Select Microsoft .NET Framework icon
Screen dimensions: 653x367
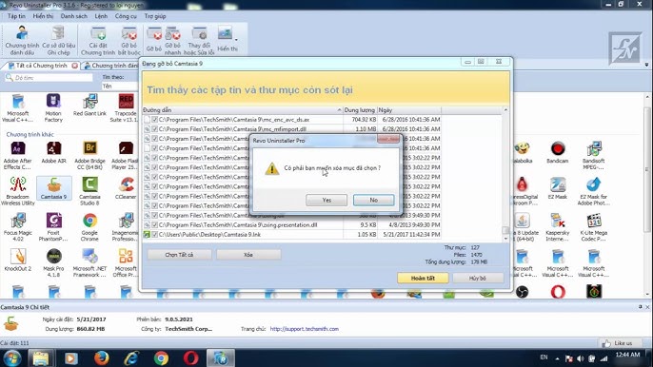pyautogui.click(x=89, y=262)
